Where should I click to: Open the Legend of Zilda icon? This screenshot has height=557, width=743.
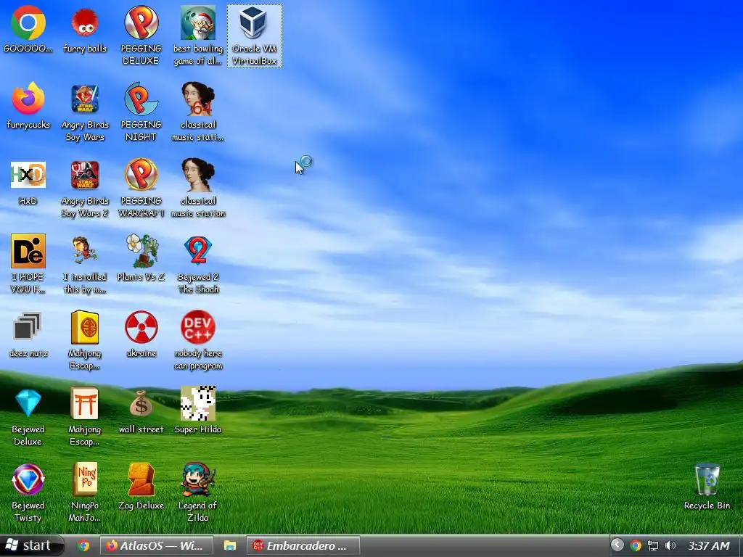tap(197, 479)
